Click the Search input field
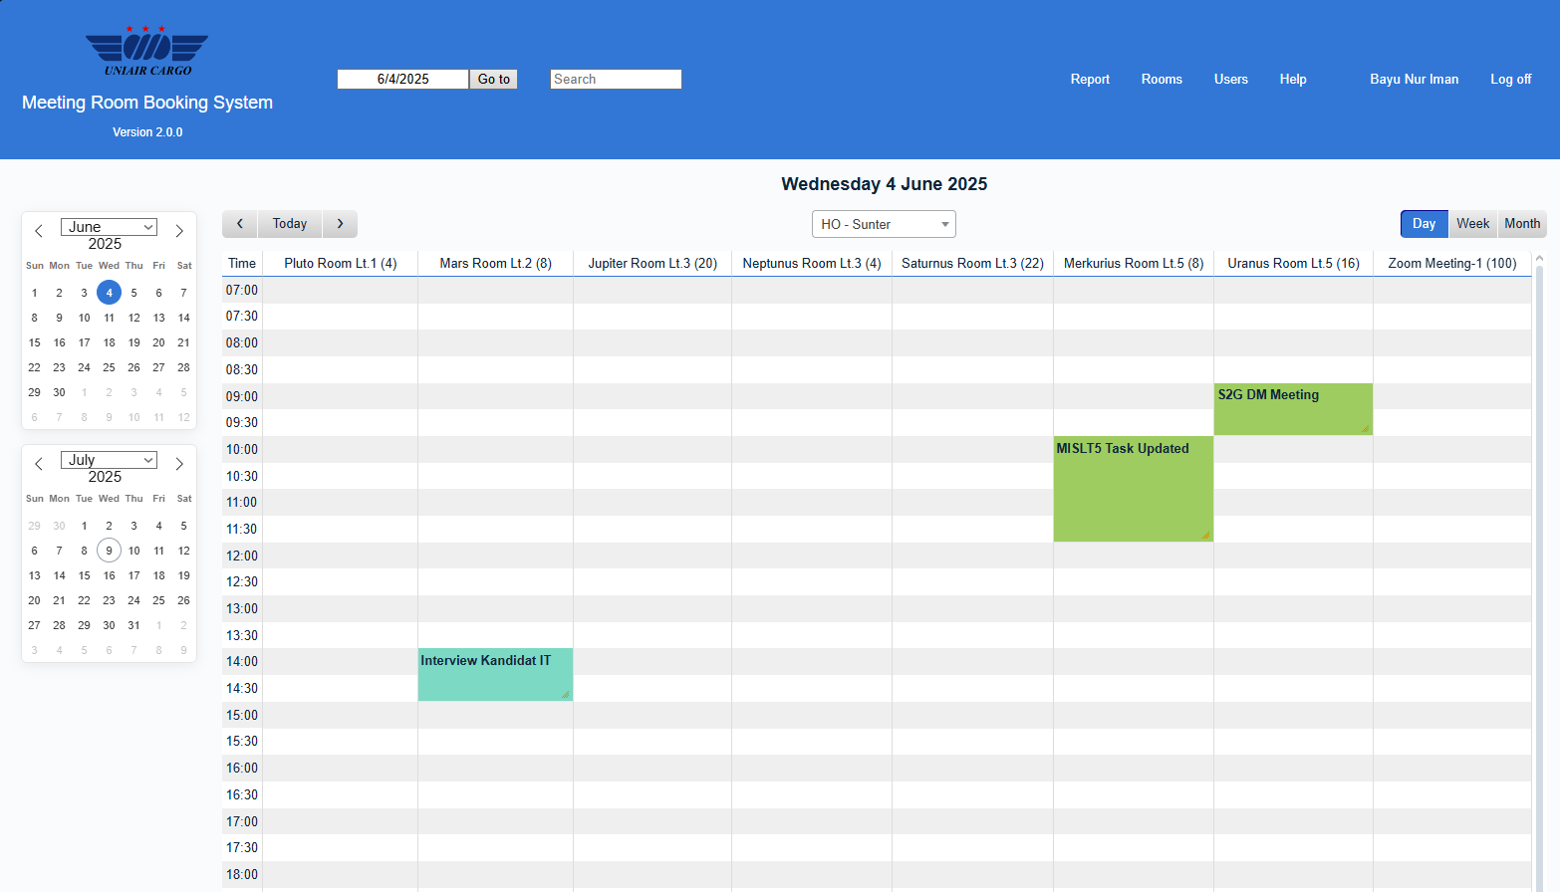The width and height of the screenshot is (1560, 892). [616, 80]
